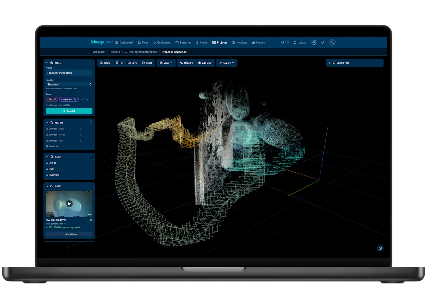Open the Fleet section
This screenshot has width=427, height=285.
pos(143,42)
